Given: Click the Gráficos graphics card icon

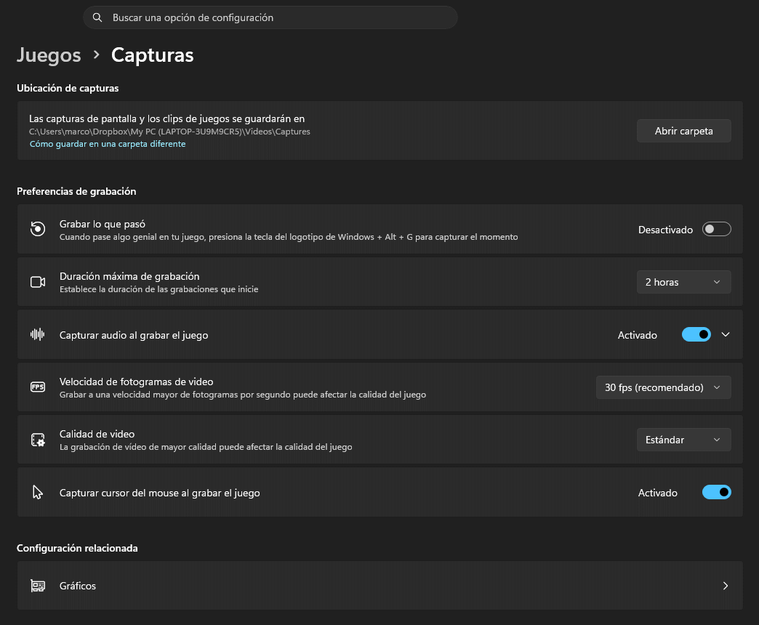Looking at the screenshot, I should [x=38, y=586].
